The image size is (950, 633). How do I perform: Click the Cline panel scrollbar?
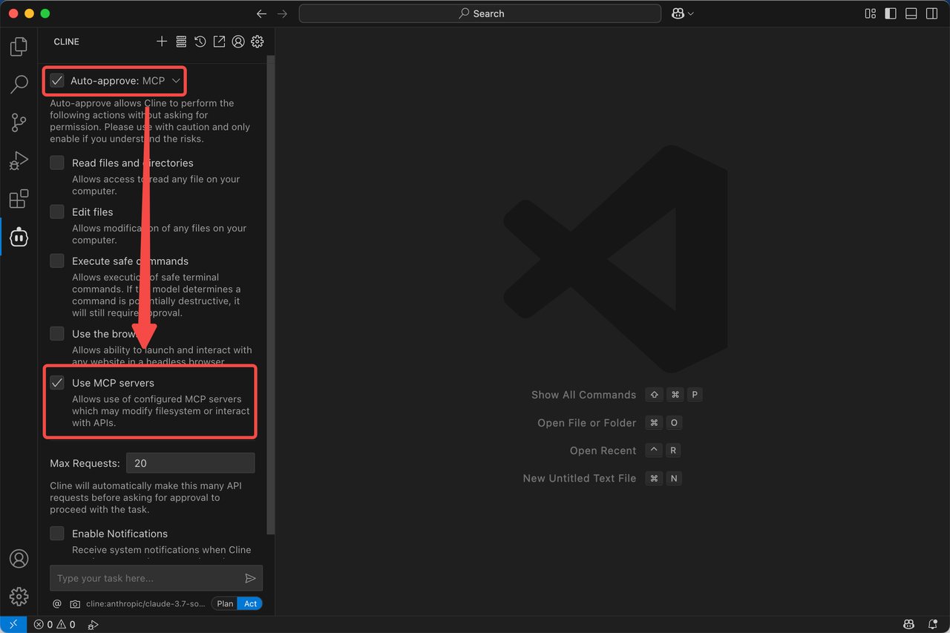click(271, 295)
